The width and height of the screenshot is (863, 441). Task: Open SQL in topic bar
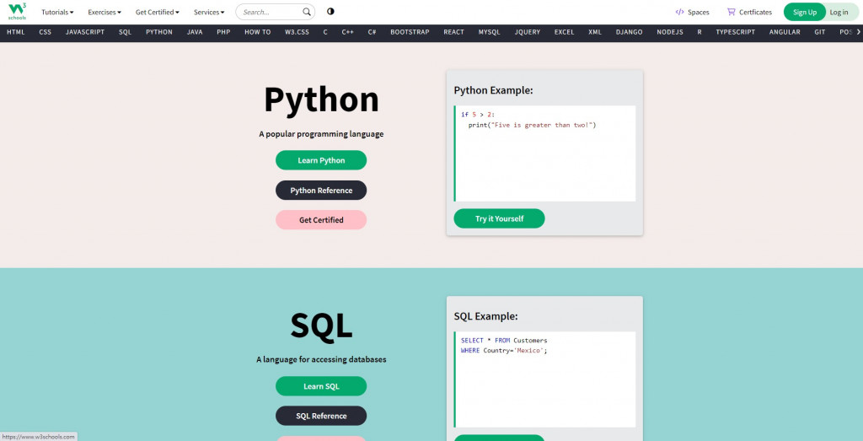coord(125,32)
